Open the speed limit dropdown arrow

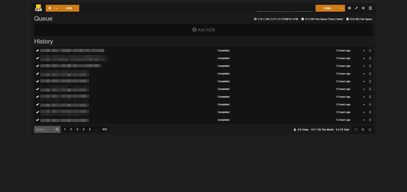tap(342, 8)
